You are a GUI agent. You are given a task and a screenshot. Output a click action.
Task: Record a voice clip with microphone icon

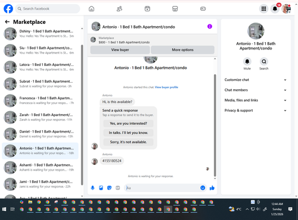(92, 188)
